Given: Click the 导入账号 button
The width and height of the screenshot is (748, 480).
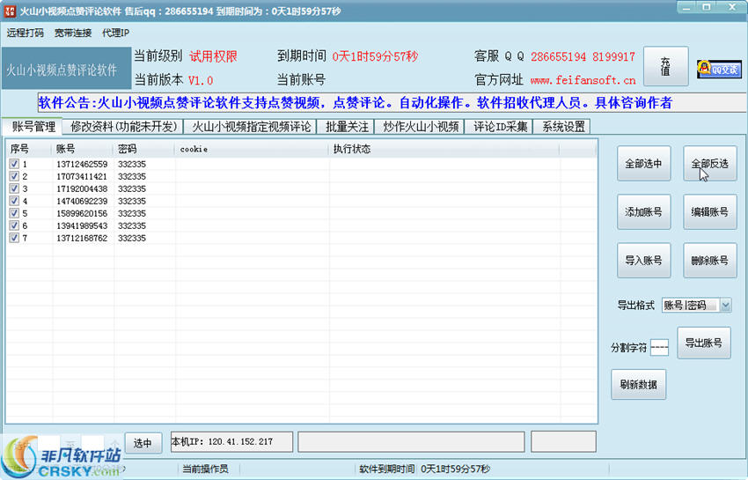Looking at the screenshot, I should click(x=643, y=261).
